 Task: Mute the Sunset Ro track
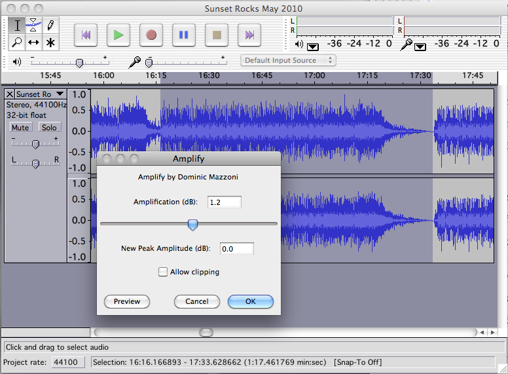20,127
